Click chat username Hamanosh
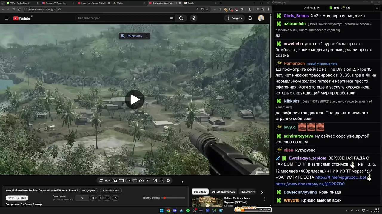Viewport: 382px width, 214px height. 294,63
